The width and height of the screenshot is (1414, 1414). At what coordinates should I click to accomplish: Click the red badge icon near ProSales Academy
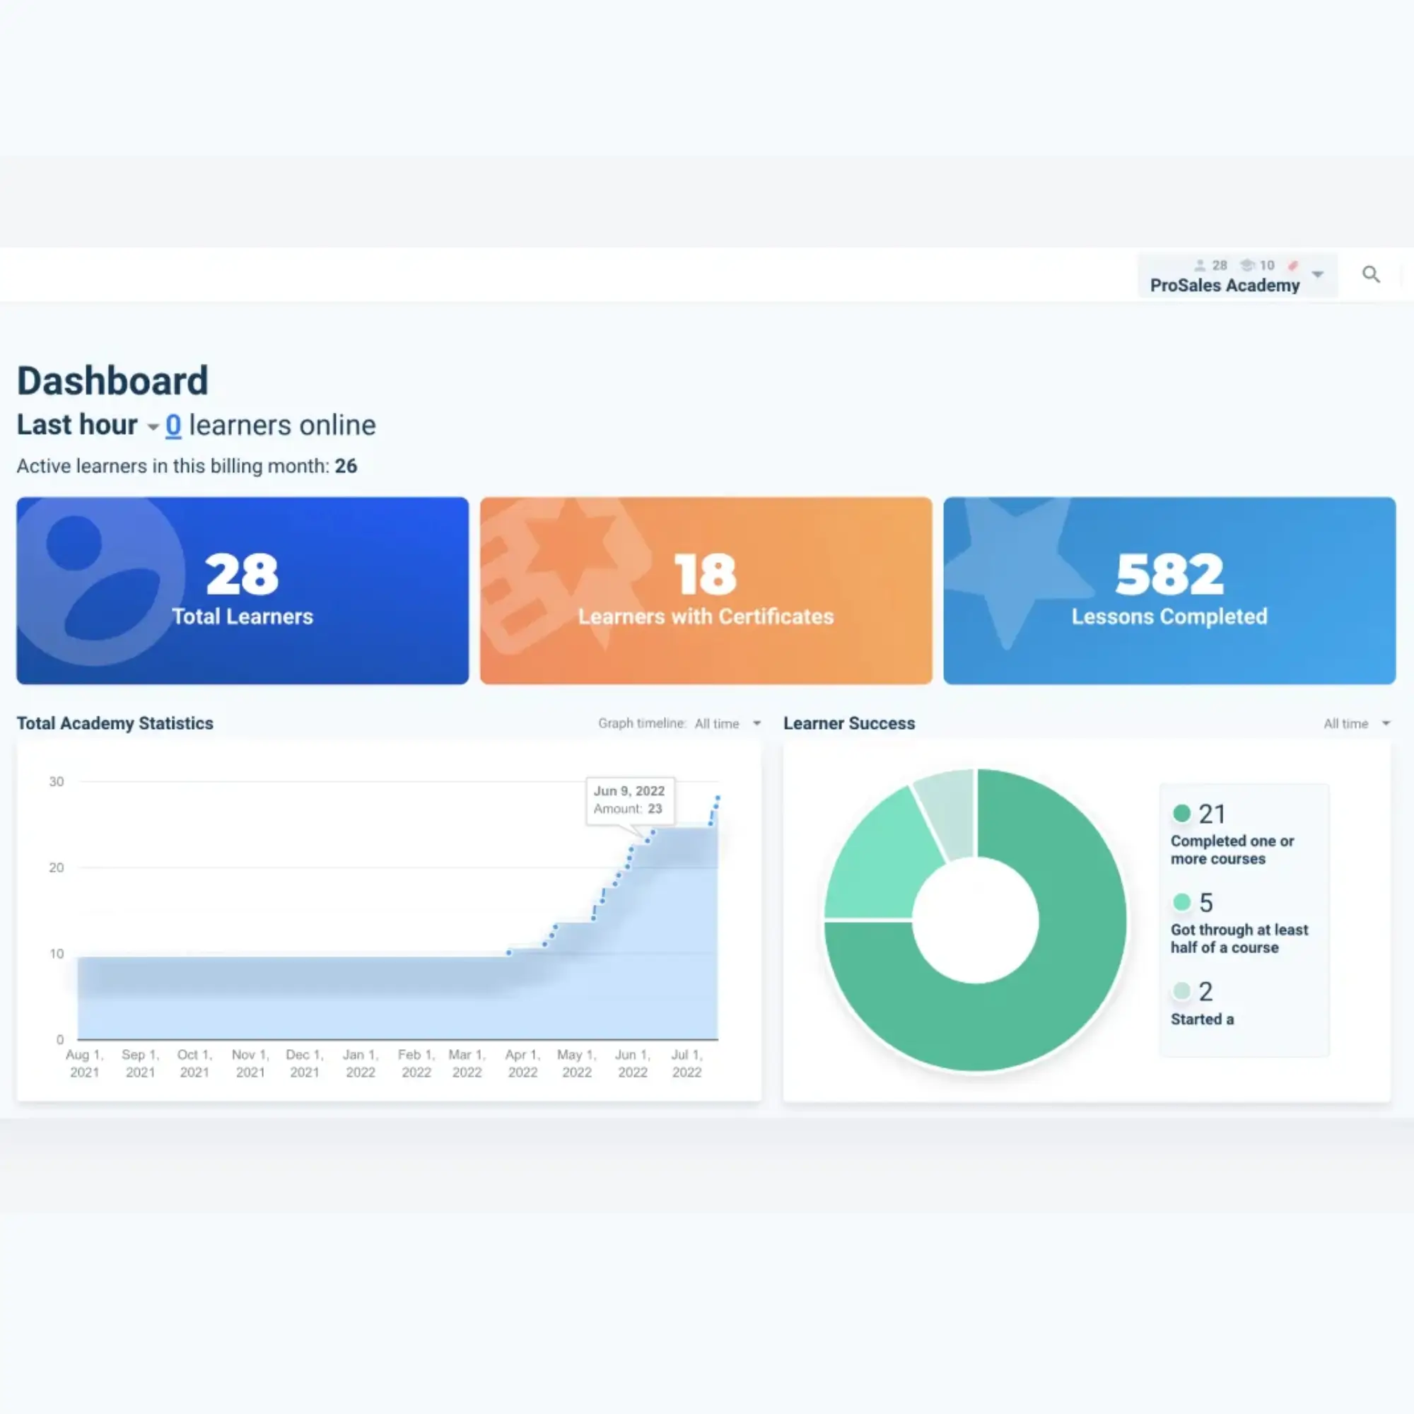[x=1294, y=265]
